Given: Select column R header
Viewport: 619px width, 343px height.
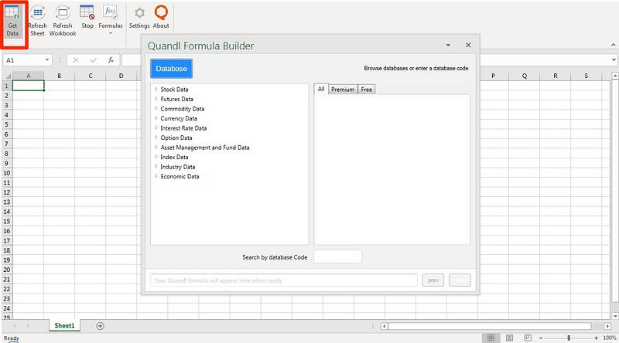Looking at the screenshot, I should tap(556, 76).
